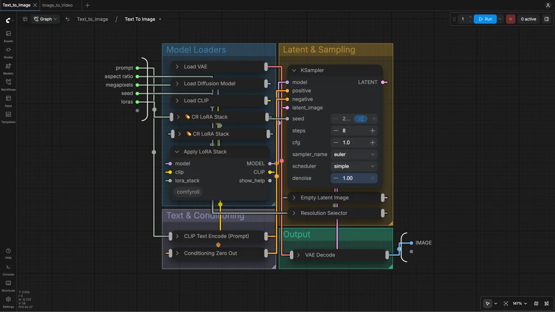Open the sampler_name euler dropdown
This screenshot has height=312, width=555.
[354, 154]
